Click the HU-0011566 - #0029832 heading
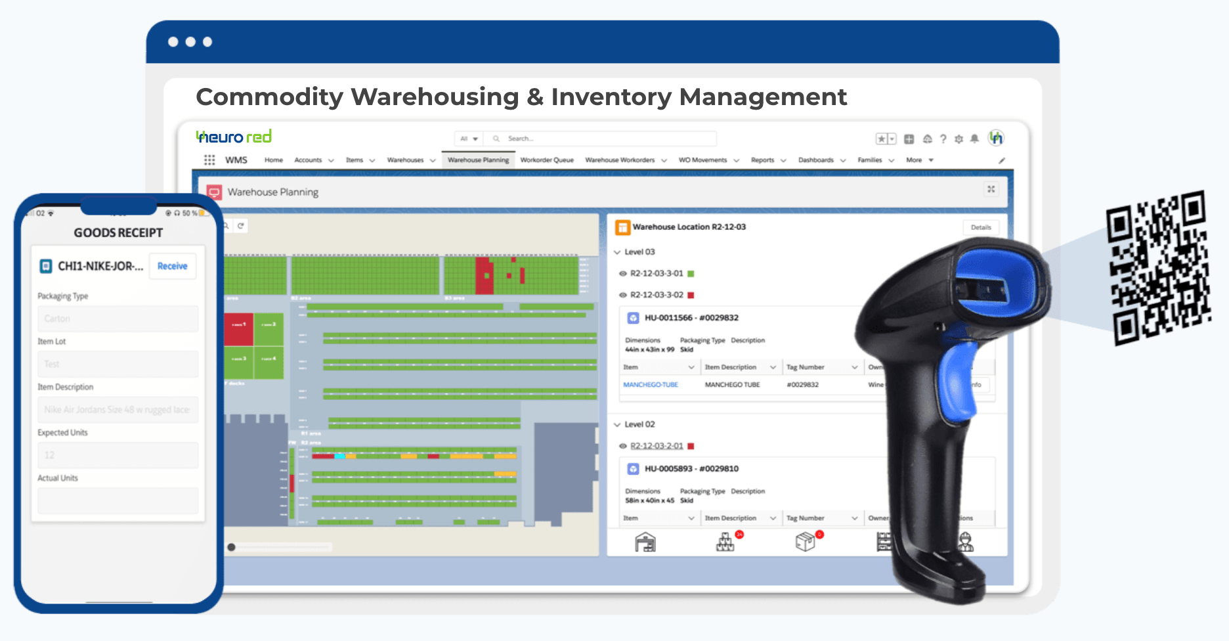1229x641 pixels. [691, 318]
